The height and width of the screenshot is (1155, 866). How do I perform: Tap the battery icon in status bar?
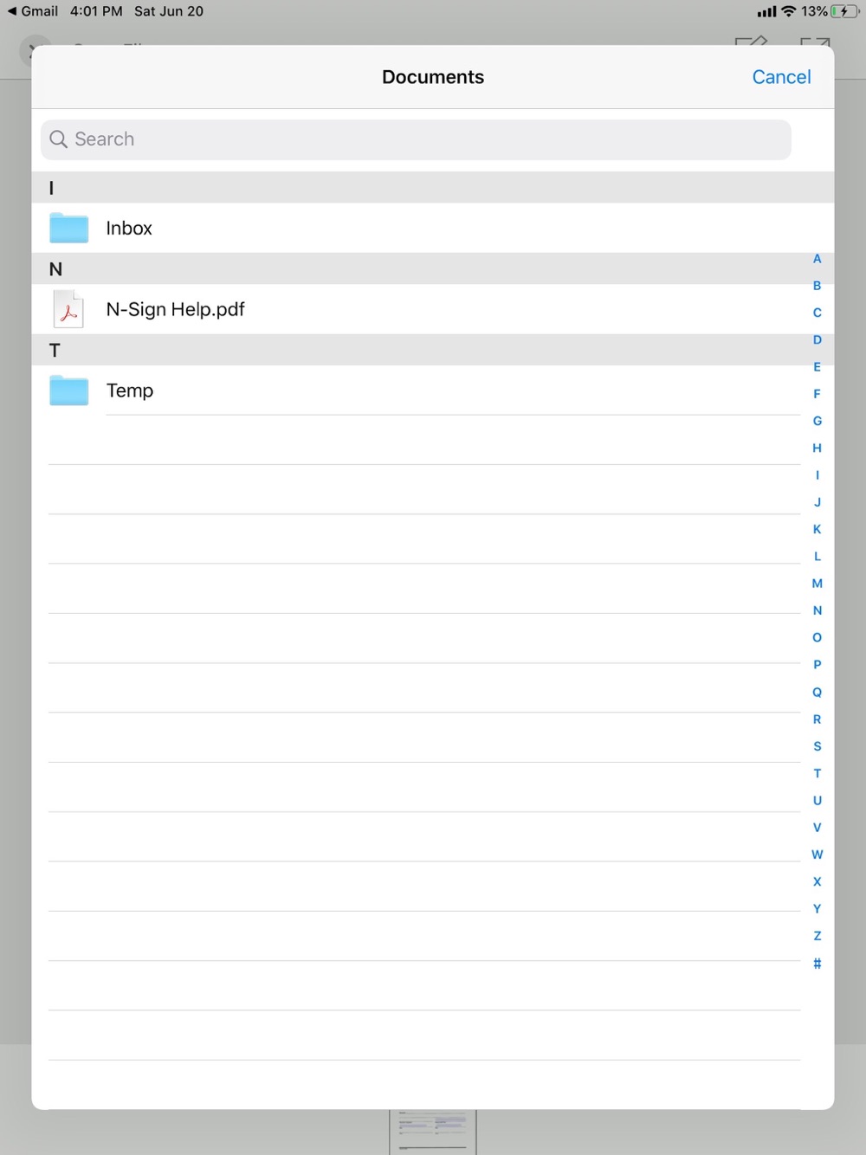(x=843, y=11)
